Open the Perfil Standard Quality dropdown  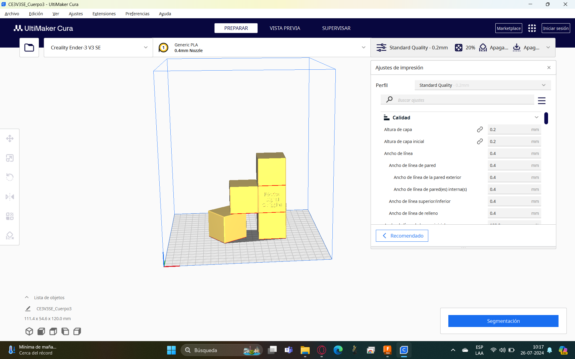482,85
